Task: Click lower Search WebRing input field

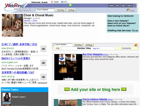Action: [x=62, y=45]
